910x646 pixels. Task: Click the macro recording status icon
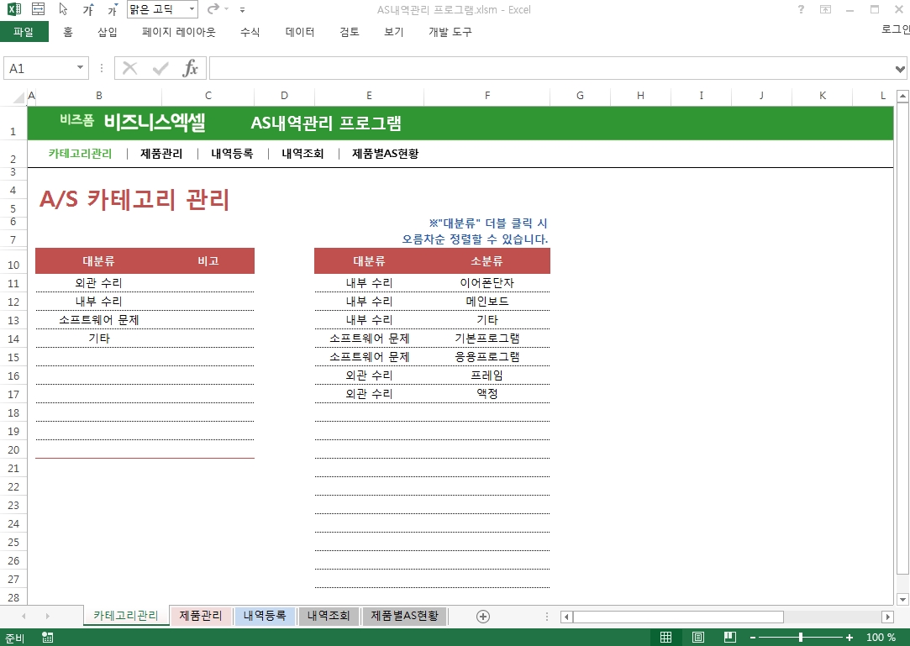point(48,638)
